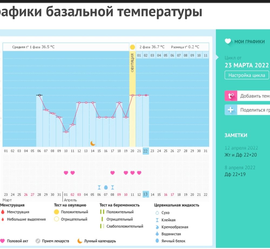Image resolution: width=270 pixels, height=249 pixels.
Task: Click the heart icon under day 10
Action: 66,173
